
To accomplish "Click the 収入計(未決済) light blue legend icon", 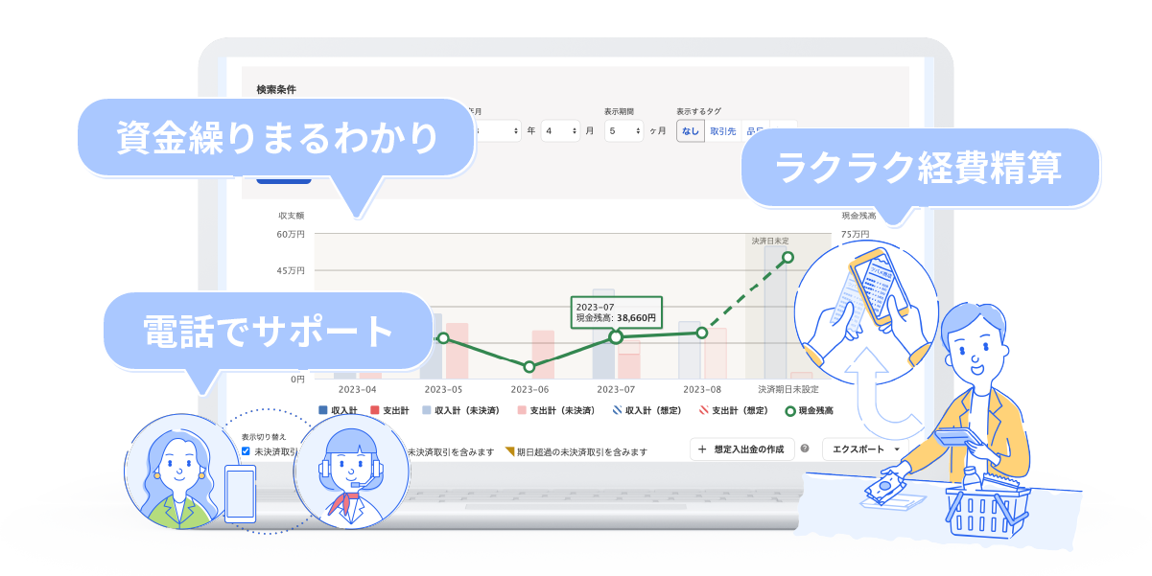I will tap(427, 410).
